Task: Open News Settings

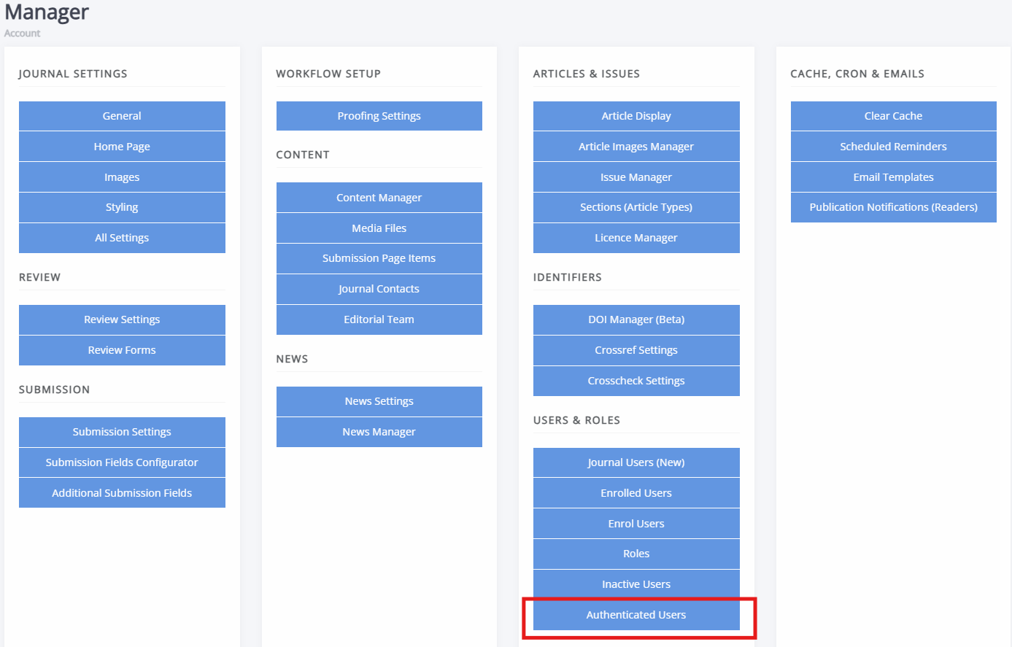Action: tap(379, 401)
